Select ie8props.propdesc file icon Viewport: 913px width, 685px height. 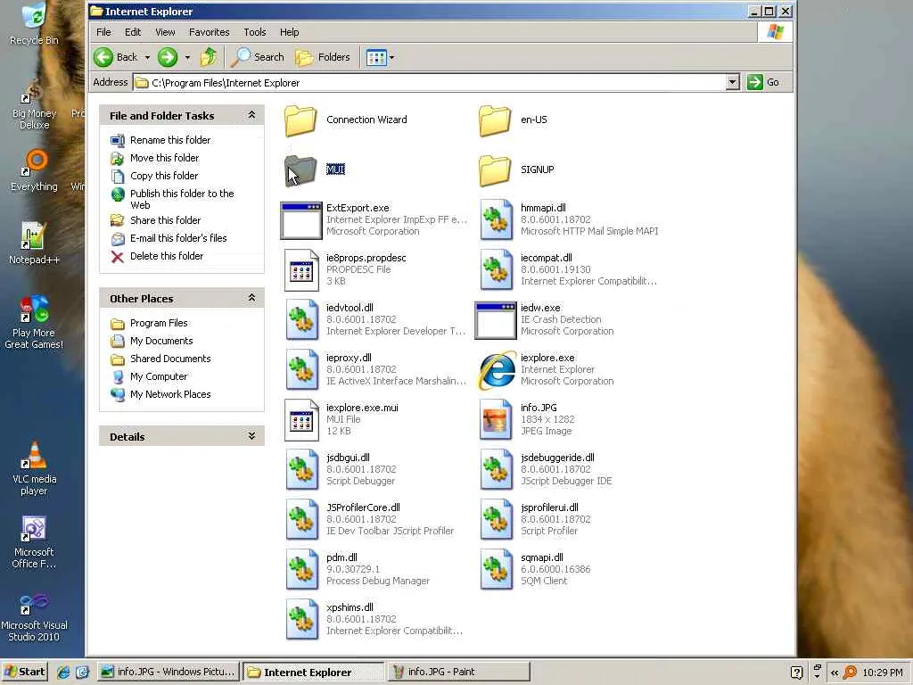pyautogui.click(x=301, y=270)
